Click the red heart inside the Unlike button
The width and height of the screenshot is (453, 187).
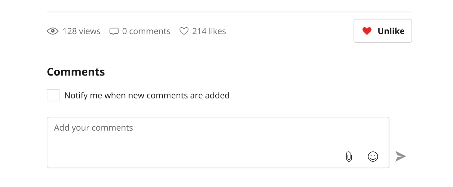pyautogui.click(x=367, y=31)
